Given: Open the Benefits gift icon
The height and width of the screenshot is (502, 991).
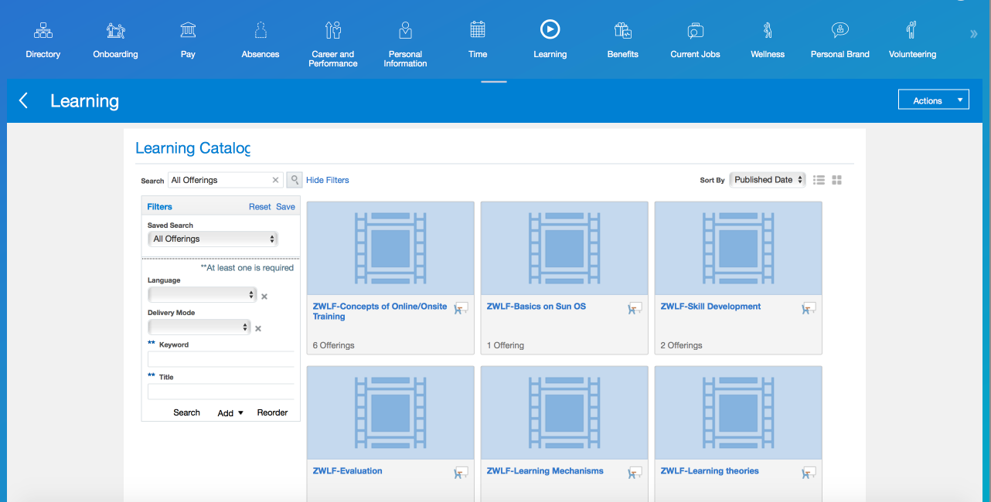Looking at the screenshot, I should pyautogui.click(x=622, y=31).
